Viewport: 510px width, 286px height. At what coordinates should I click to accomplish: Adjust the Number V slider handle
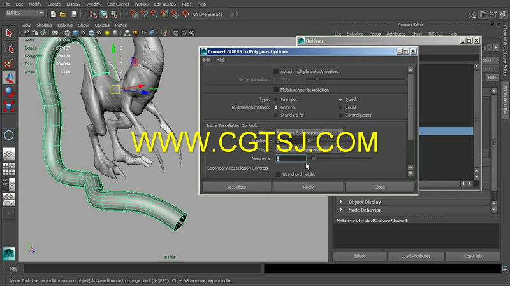[314, 158]
